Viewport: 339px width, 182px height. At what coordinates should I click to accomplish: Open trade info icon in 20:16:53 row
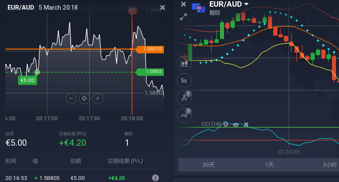pyautogui.click(x=155, y=178)
